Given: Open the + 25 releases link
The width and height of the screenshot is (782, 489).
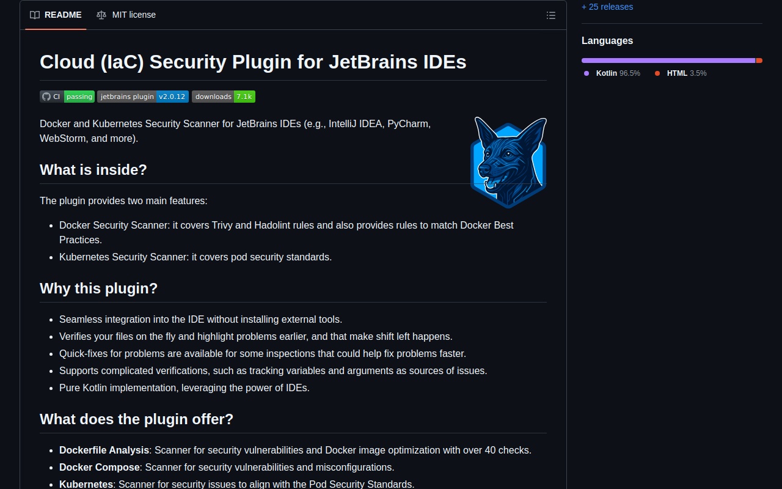Looking at the screenshot, I should coord(607,7).
